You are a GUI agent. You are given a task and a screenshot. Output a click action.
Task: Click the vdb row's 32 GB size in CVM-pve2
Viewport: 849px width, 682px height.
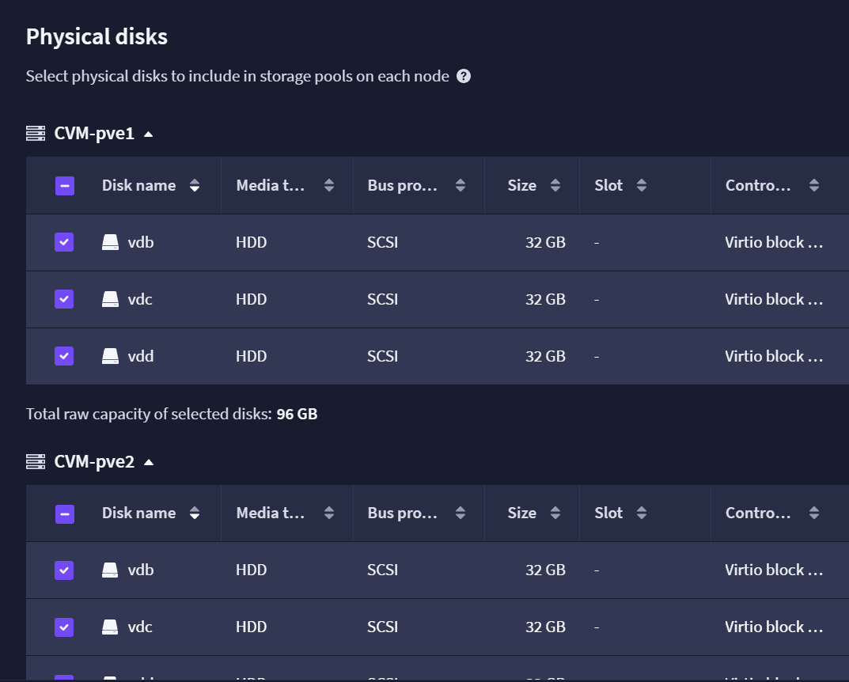click(x=545, y=570)
